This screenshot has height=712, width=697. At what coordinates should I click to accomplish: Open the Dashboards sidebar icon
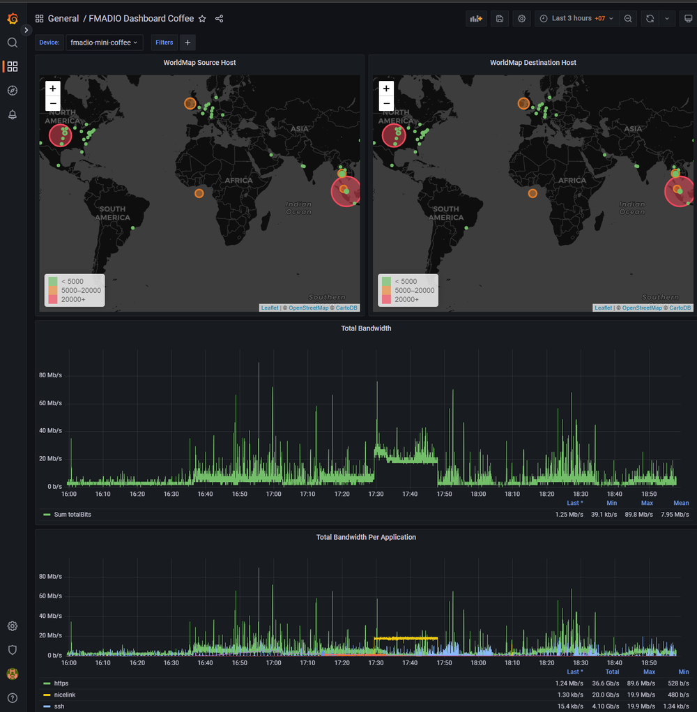tap(13, 67)
